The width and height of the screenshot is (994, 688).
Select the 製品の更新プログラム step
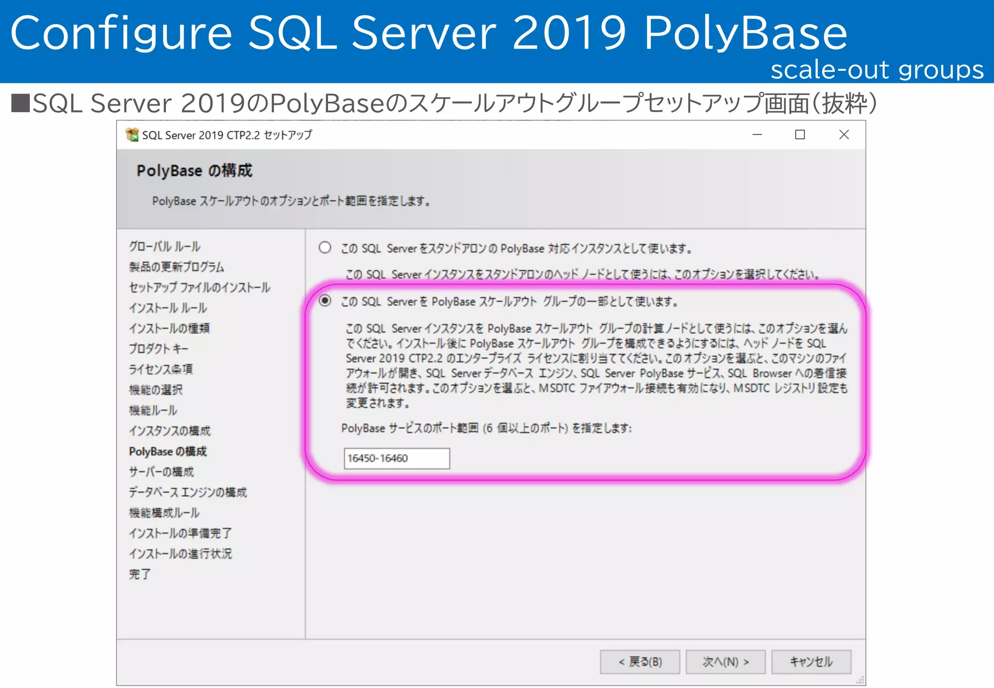coord(177,267)
